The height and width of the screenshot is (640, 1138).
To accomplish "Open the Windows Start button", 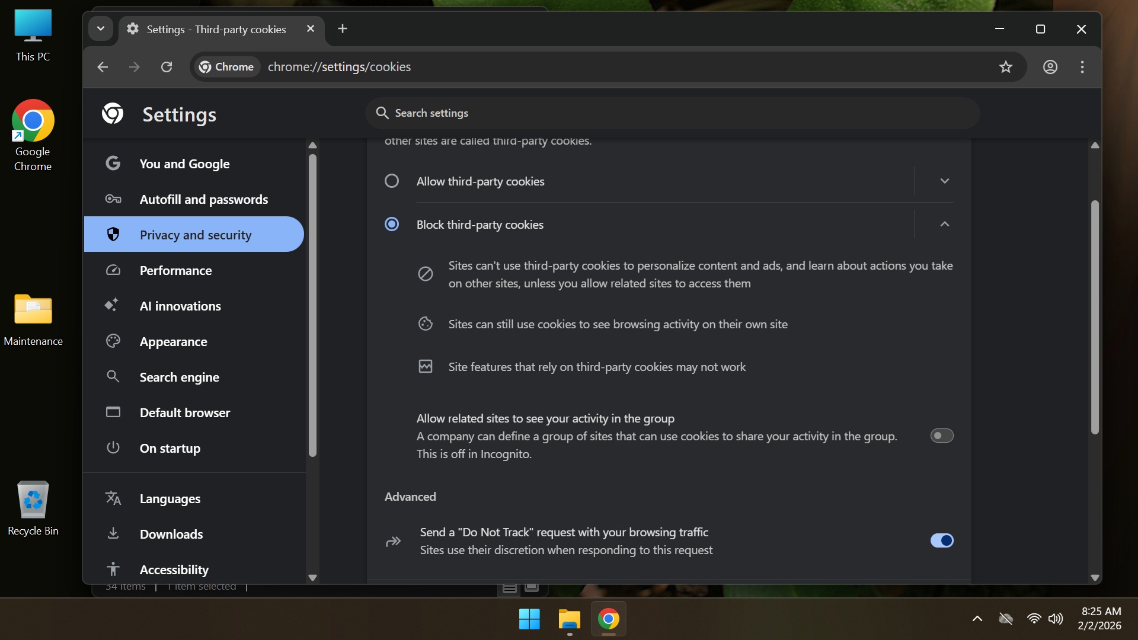I will coord(529,619).
